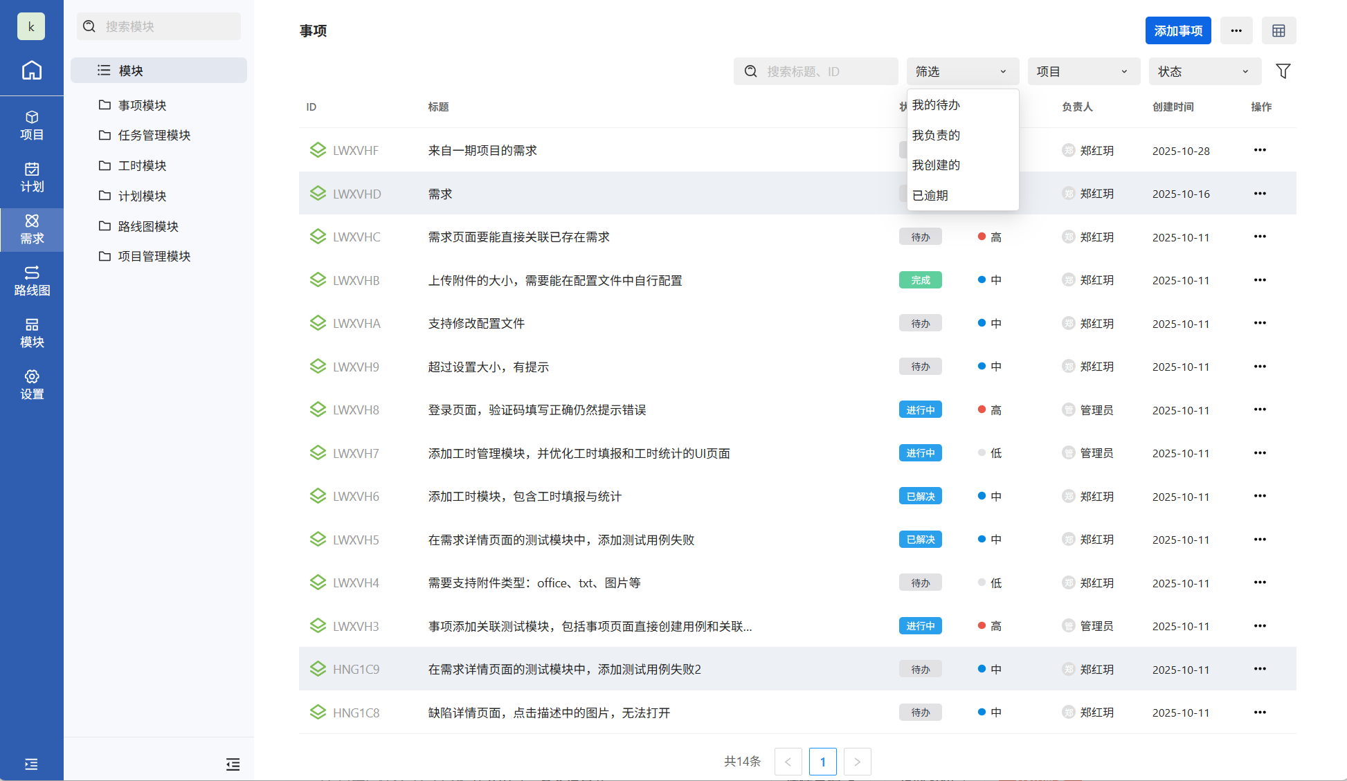
Task: Open issue titled 支持修改配置文件
Action: click(x=476, y=324)
